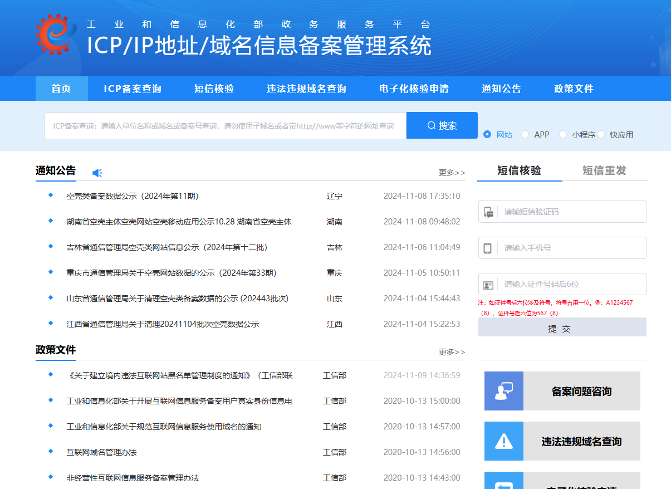Click the 备案问题咨询 consultation icon
Image resolution: width=671 pixels, height=489 pixels.
[x=504, y=391]
